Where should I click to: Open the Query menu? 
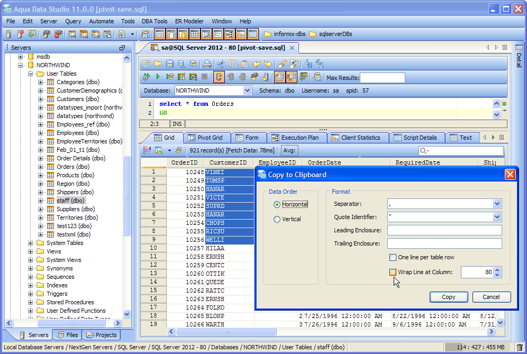(73, 21)
